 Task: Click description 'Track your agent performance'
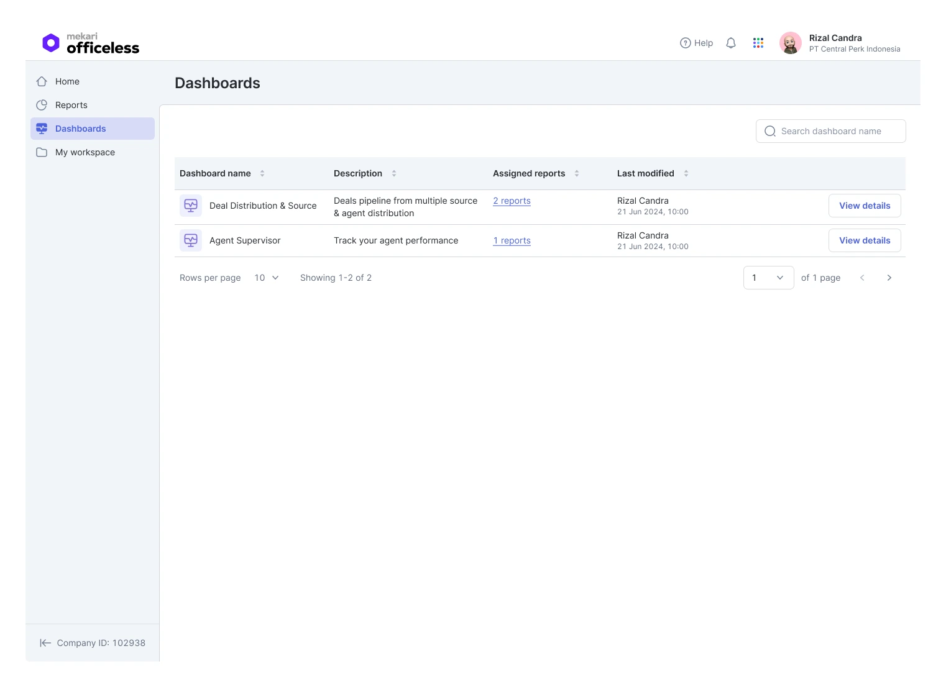[396, 240]
